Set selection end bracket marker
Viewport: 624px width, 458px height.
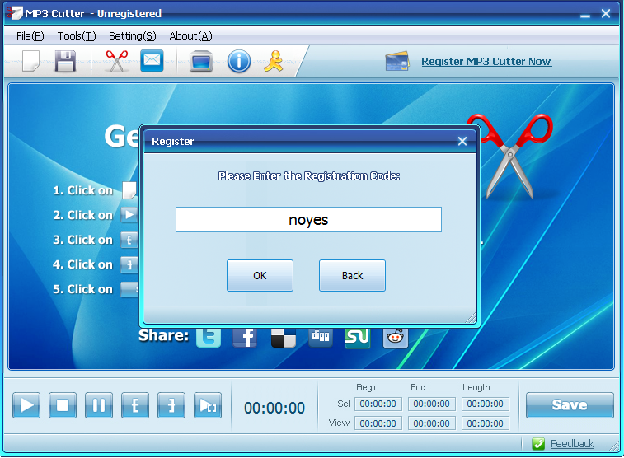point(171,405)
